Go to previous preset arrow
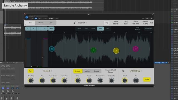The image size is (178, 100). [30, 18]
